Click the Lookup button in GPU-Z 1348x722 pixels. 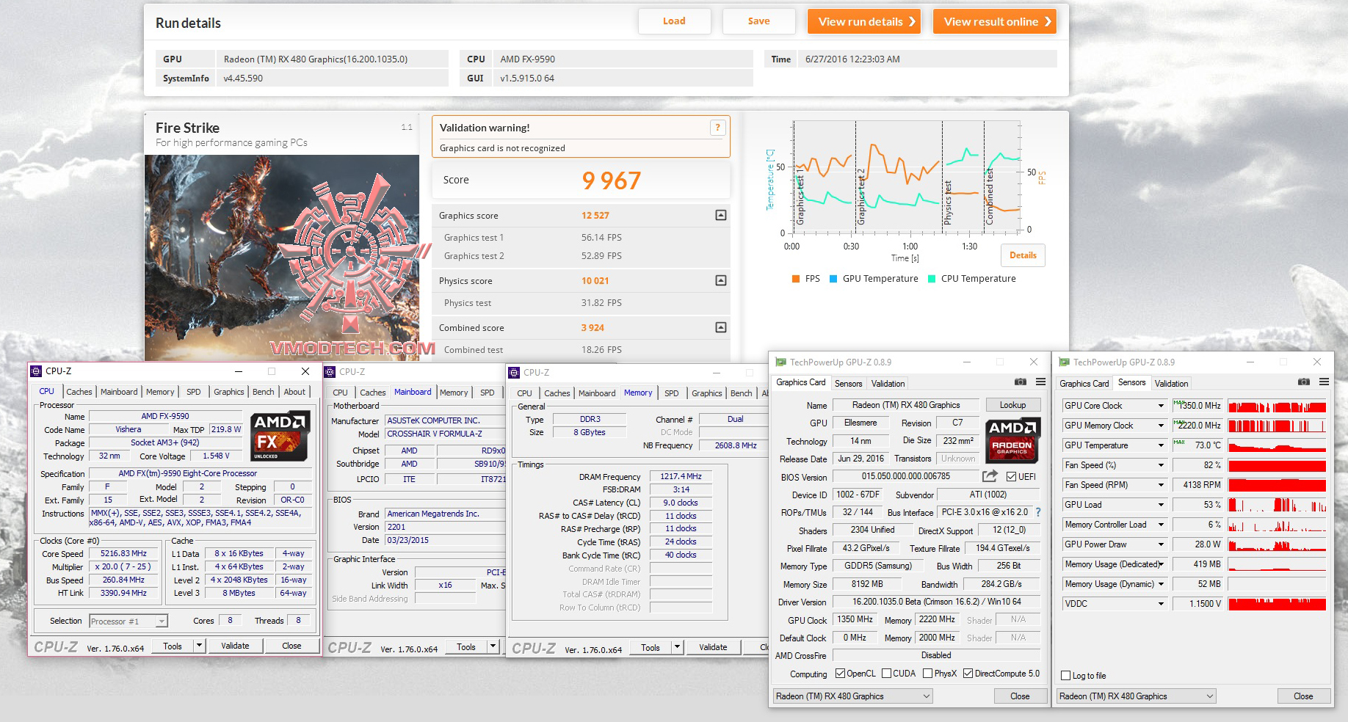1012,405
